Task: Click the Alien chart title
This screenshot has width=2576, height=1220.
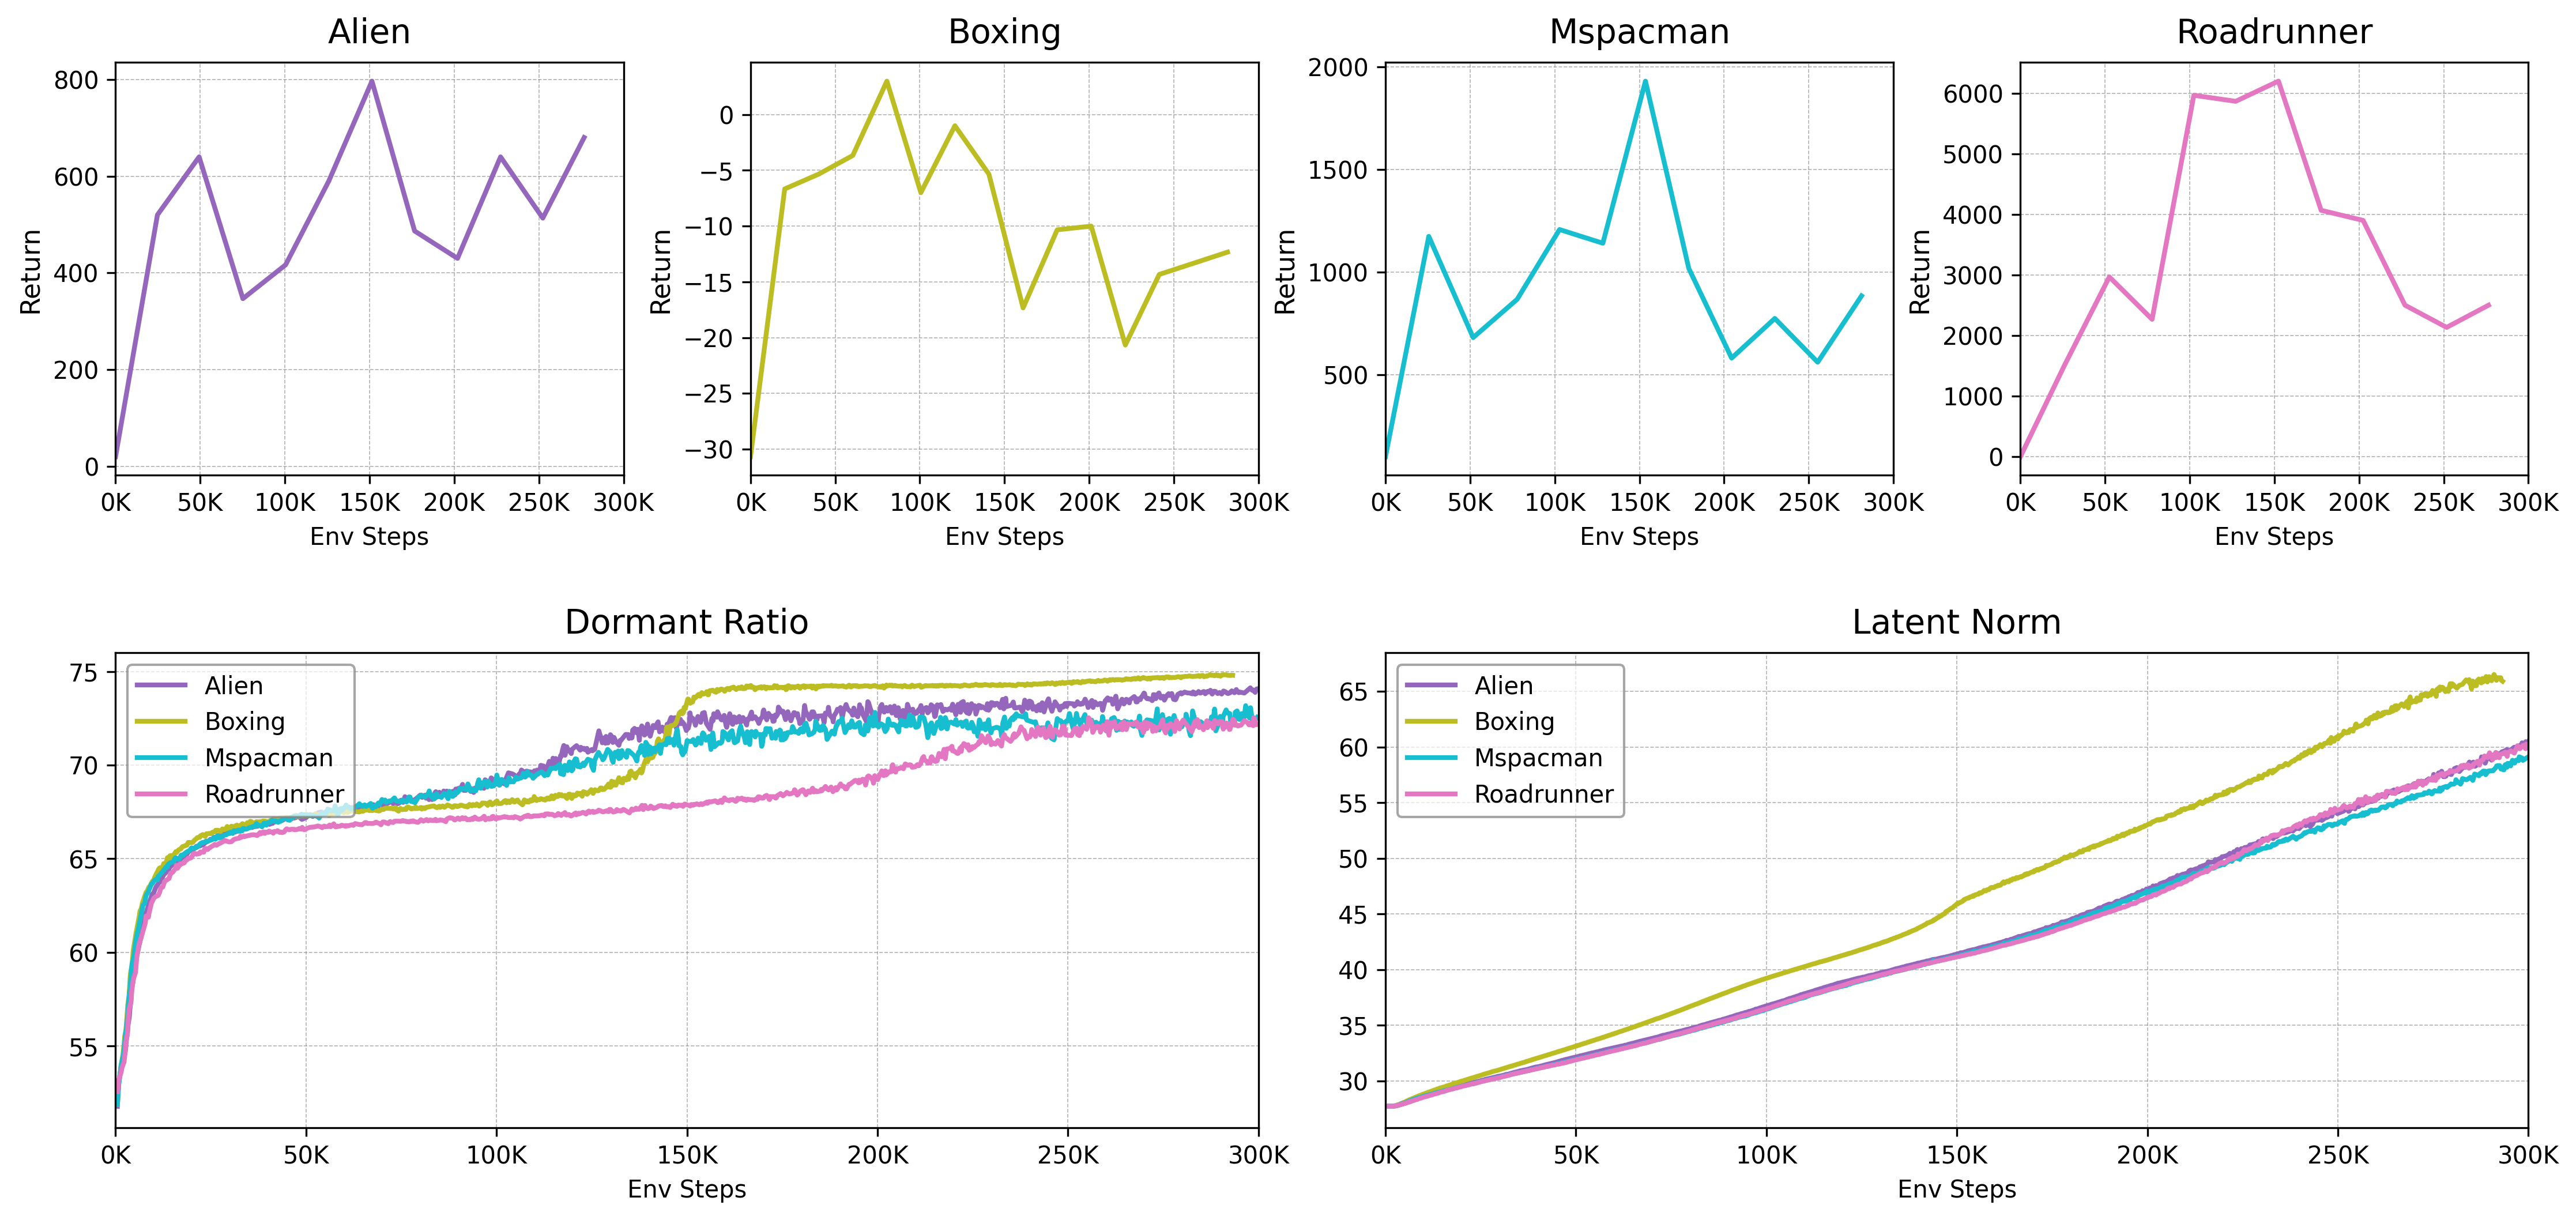Action: coord(369,32)
